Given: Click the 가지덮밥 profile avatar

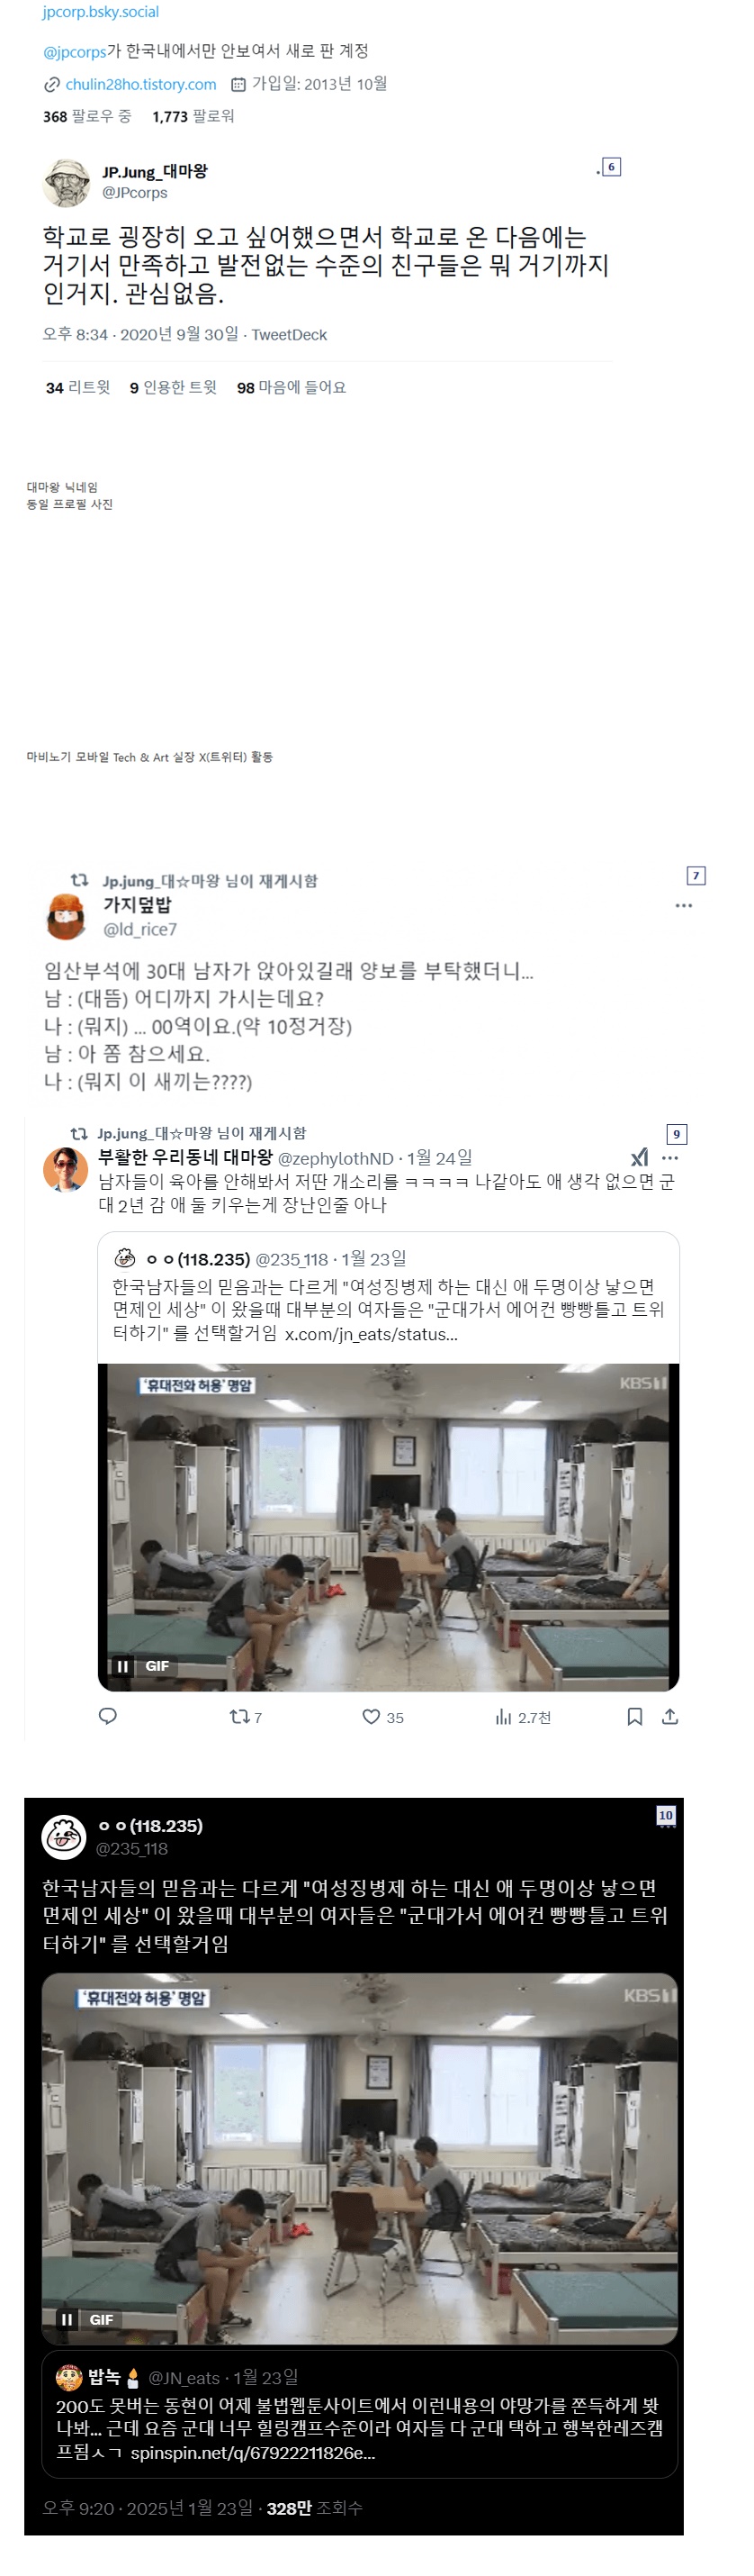Looking at the screenshot, I should click(67, 917).
